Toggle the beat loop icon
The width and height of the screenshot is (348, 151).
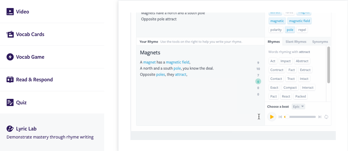[x=326, y=117]
